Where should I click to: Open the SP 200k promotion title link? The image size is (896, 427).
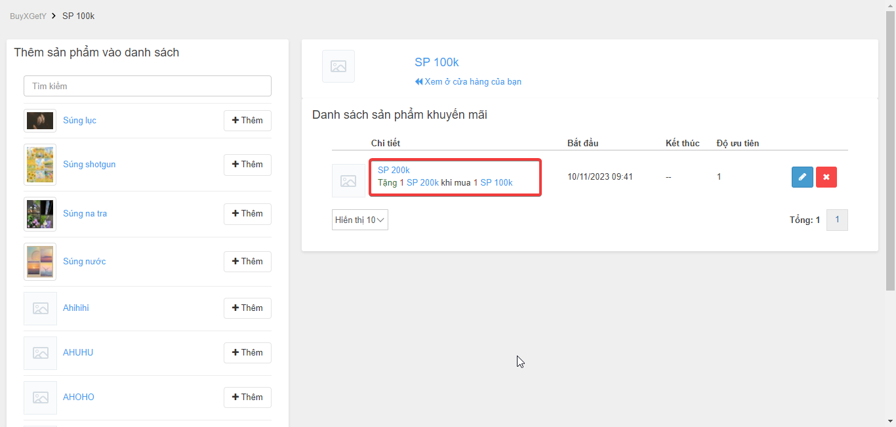coord(394,171)
